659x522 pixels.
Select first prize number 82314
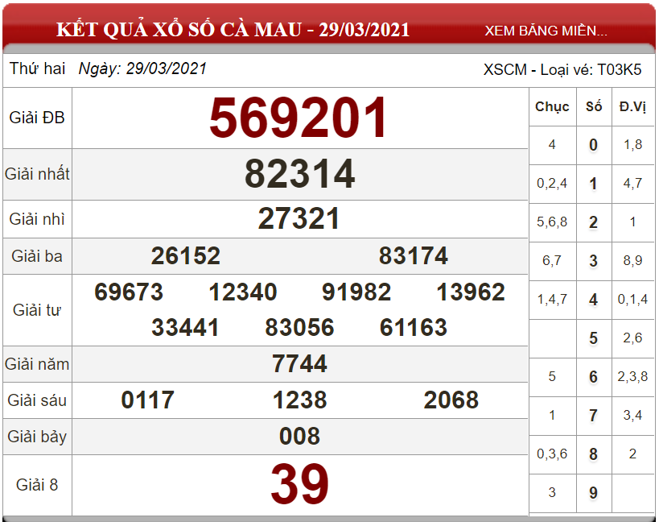pyautogui.click(x=299, y=174)
